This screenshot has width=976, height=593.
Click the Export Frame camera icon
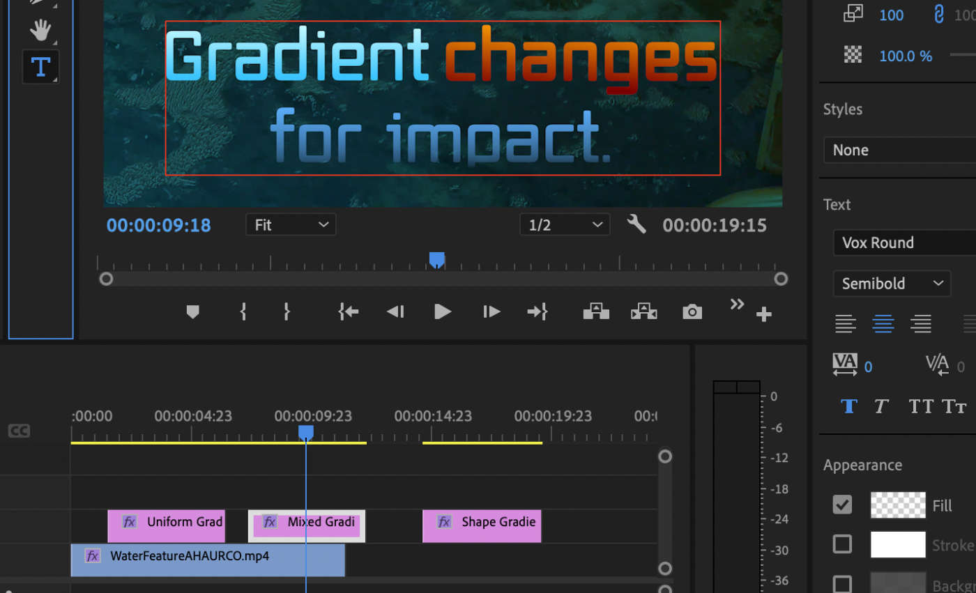tap(692, 312)
